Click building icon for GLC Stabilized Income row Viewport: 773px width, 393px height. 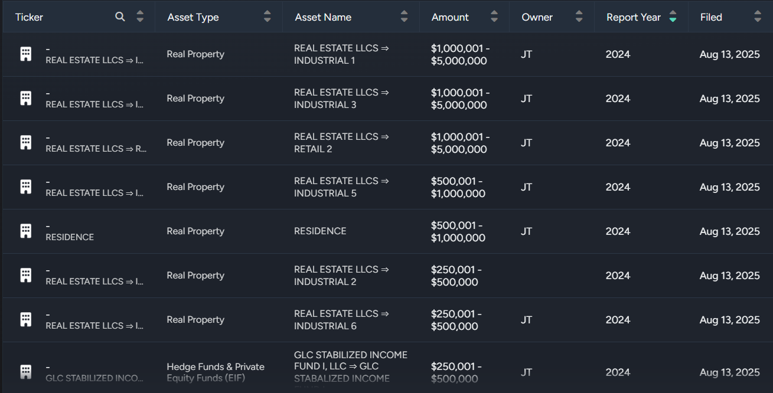point(26,372)
